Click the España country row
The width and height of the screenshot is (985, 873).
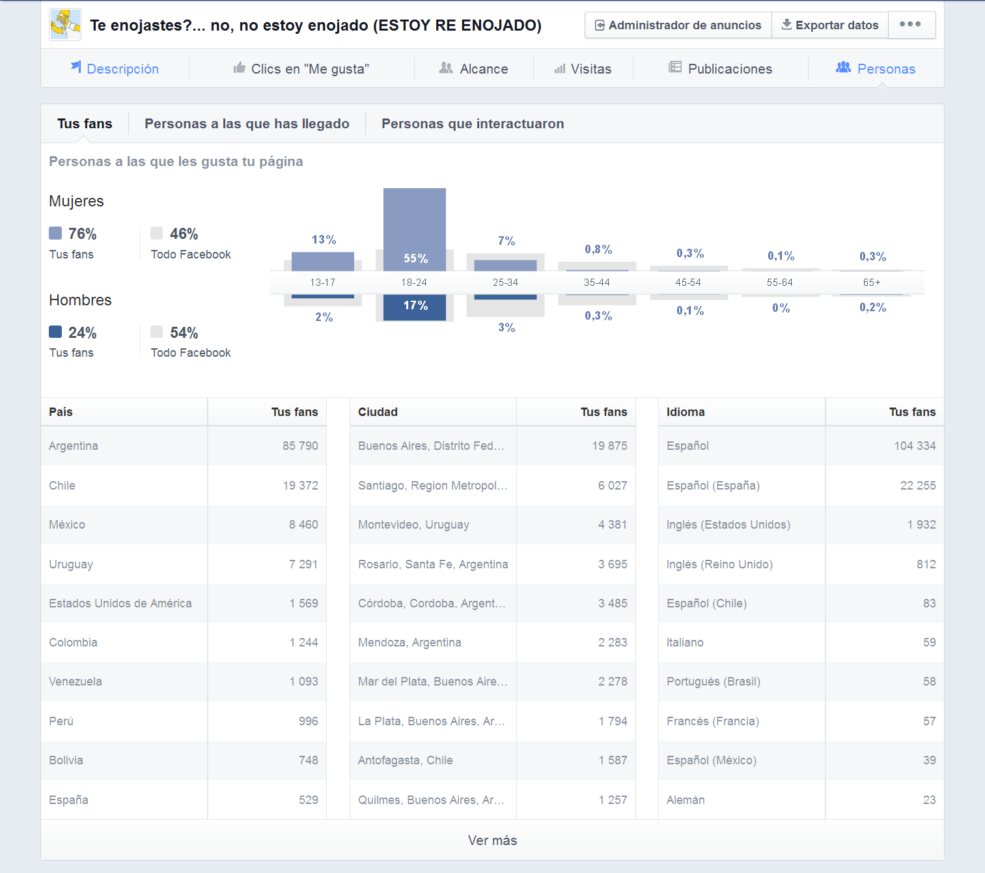tap(184, 800)
